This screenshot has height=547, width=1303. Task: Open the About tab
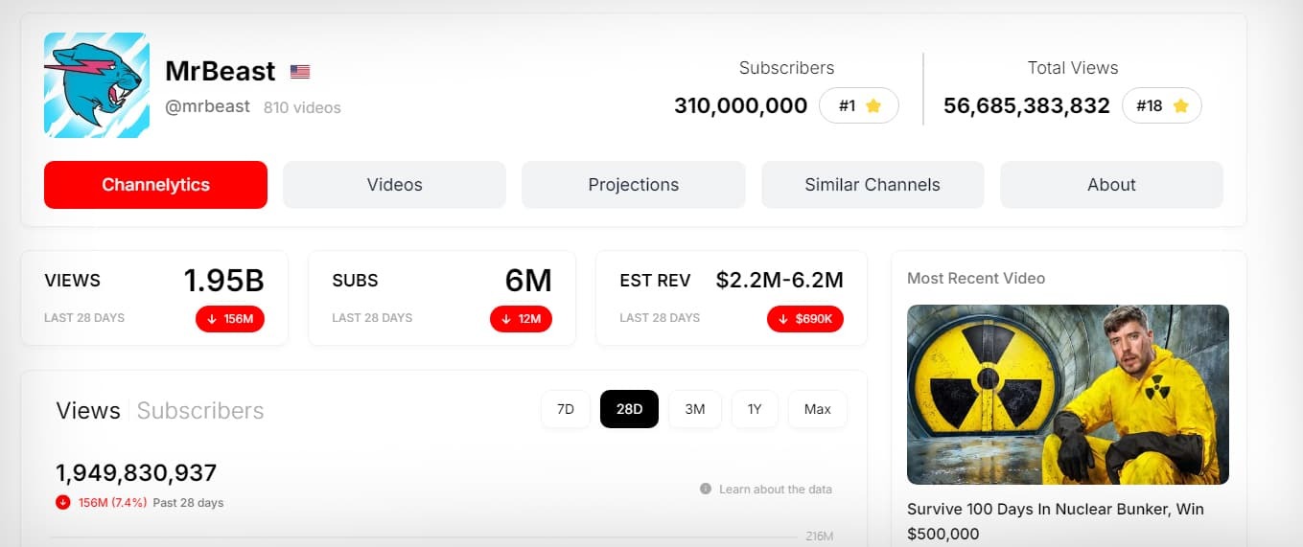pyautogui.click(x=1111, y=185)
